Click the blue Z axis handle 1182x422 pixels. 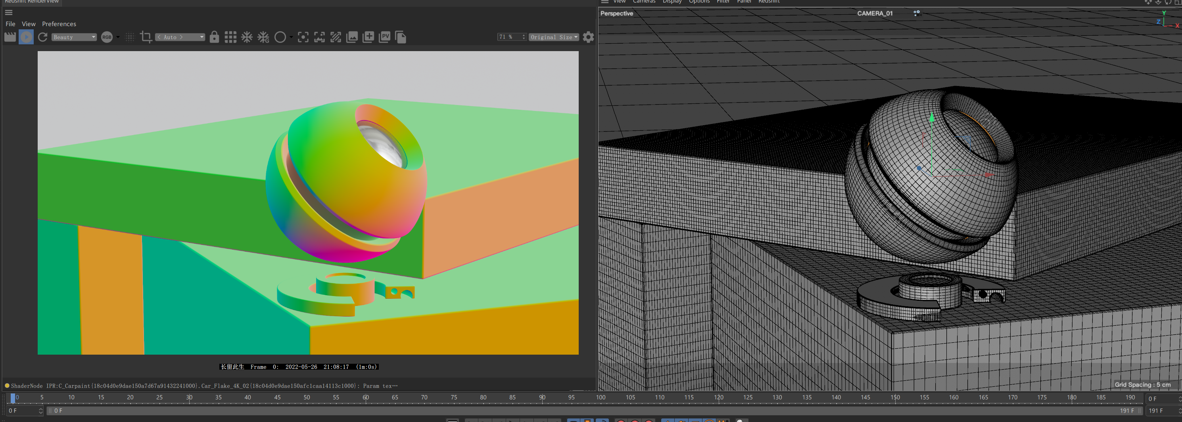[x=919, y=168]
